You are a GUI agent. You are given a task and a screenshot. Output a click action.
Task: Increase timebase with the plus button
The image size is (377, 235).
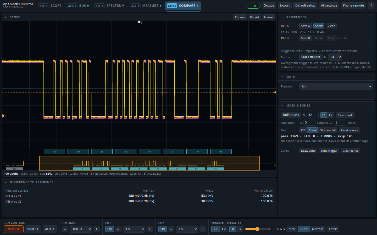point(97,229)
